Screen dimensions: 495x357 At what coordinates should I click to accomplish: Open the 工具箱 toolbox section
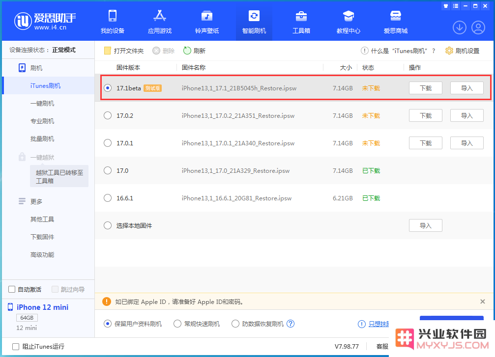[x=301, y=22]
